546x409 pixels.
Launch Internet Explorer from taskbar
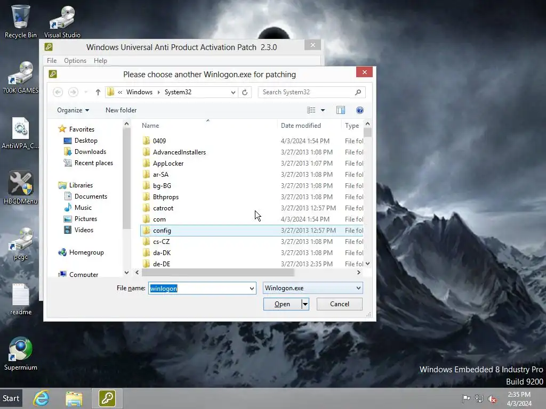point(41,398)
